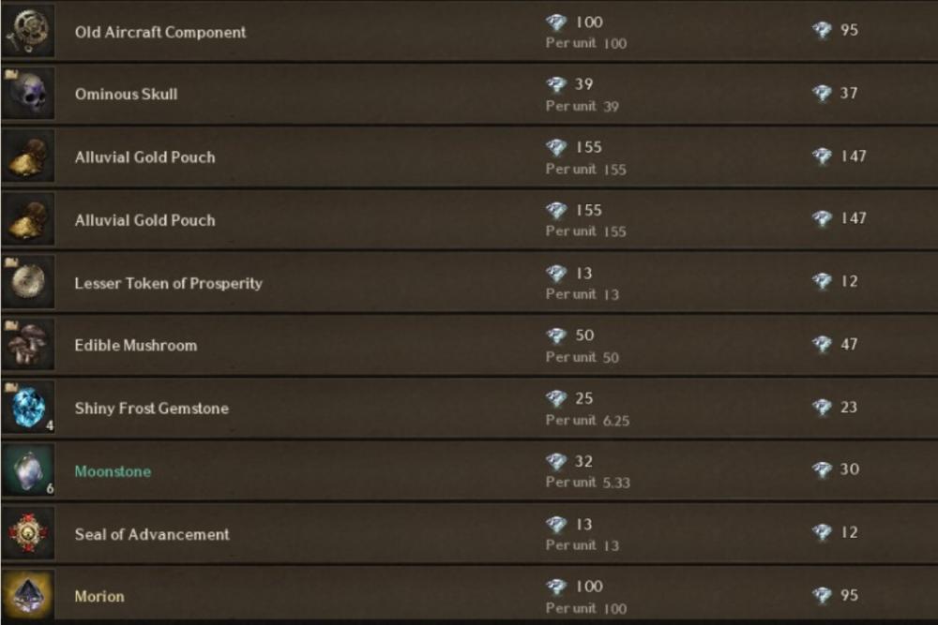Click the Shiny Frost Gemstone item name

click(x=151, y=409)
